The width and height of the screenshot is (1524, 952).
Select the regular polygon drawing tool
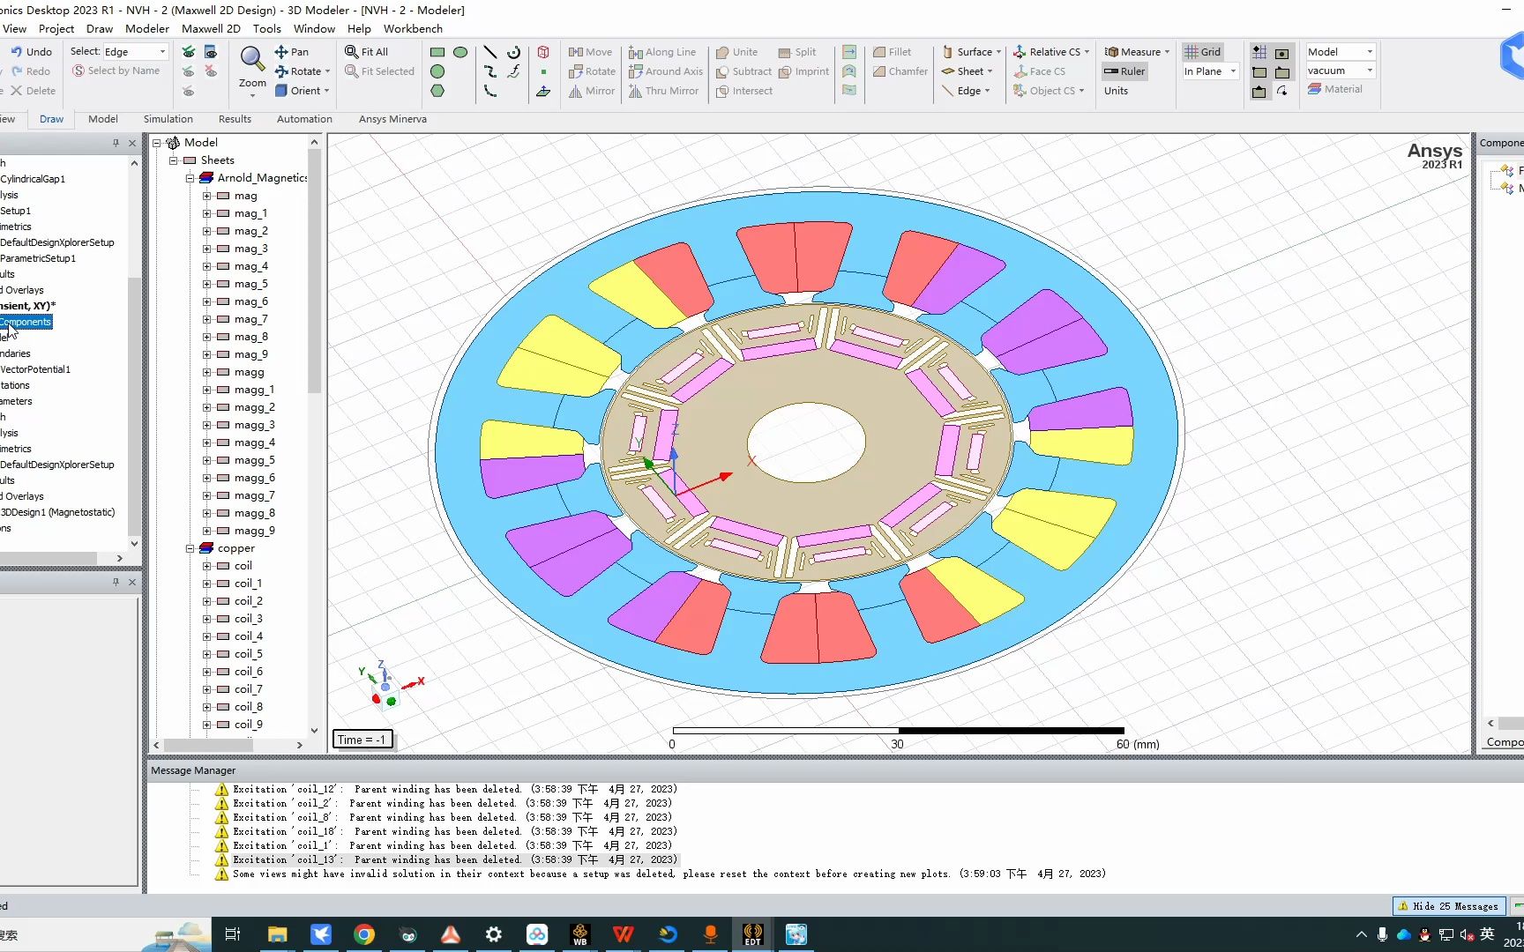437,91
